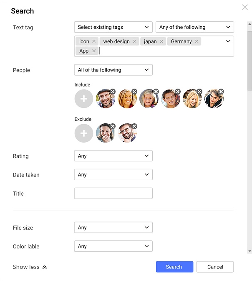Remove the 'App' tag chip
The width and height of the screenshot is (252, 281).
click(x=94, y=51)
